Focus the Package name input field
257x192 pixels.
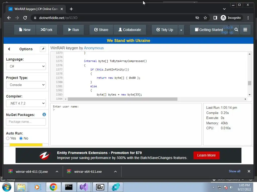tap(26, 122)
